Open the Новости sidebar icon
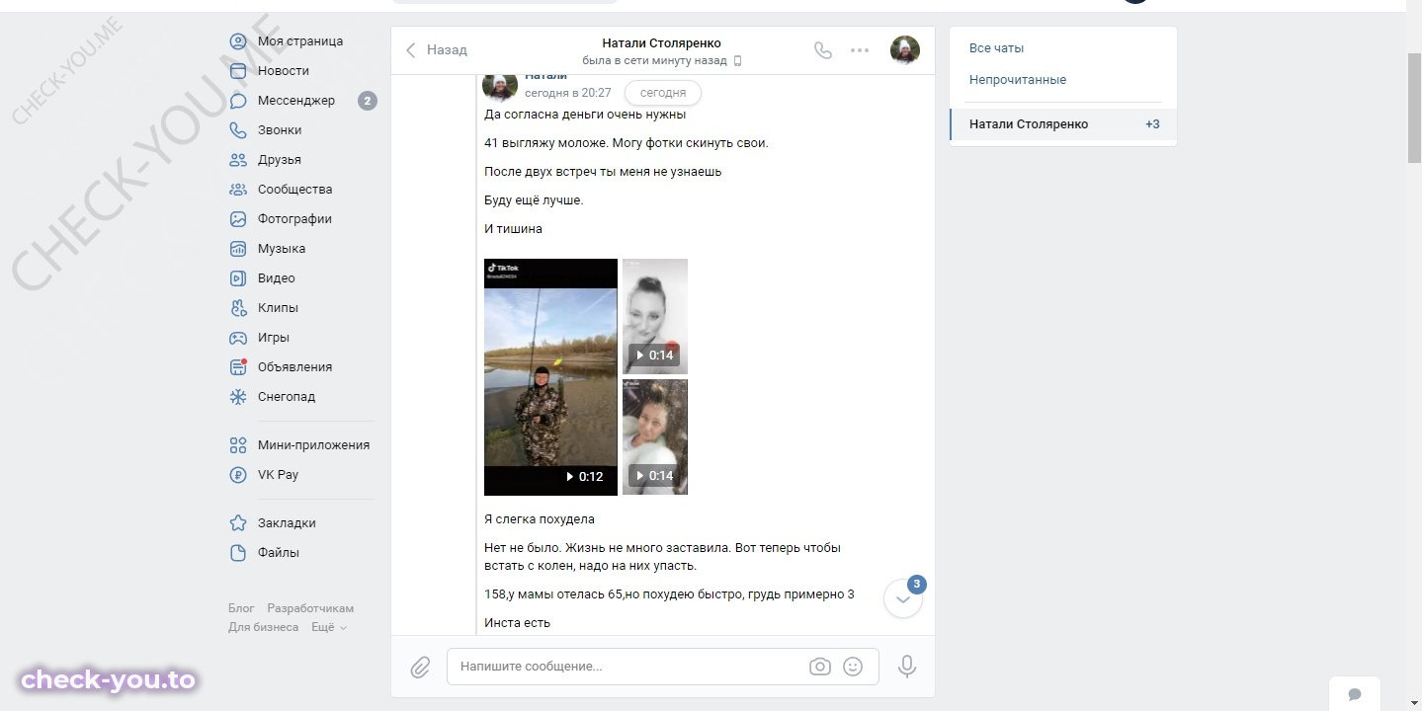This screenshot has height=711, width=1422. click(238, 71)
